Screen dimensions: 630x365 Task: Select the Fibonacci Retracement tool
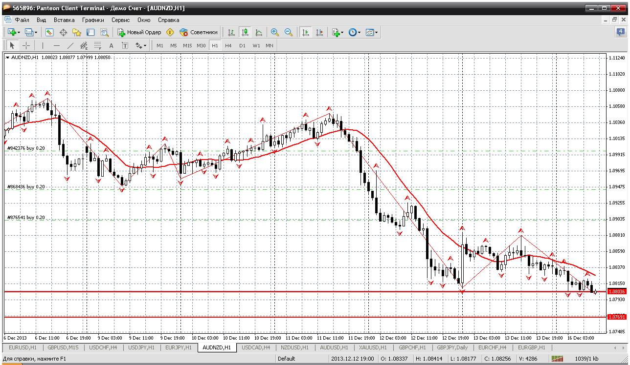click(97, 45)
